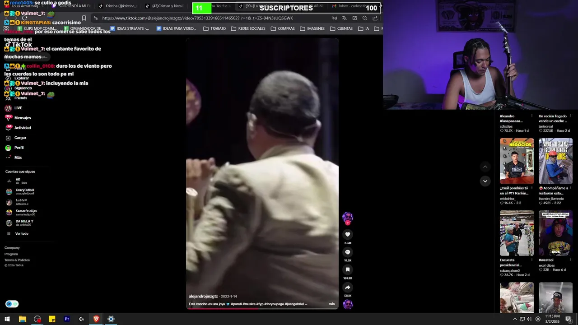Open the IDEAS STREAM'S bookmark

tap(130, 28)
